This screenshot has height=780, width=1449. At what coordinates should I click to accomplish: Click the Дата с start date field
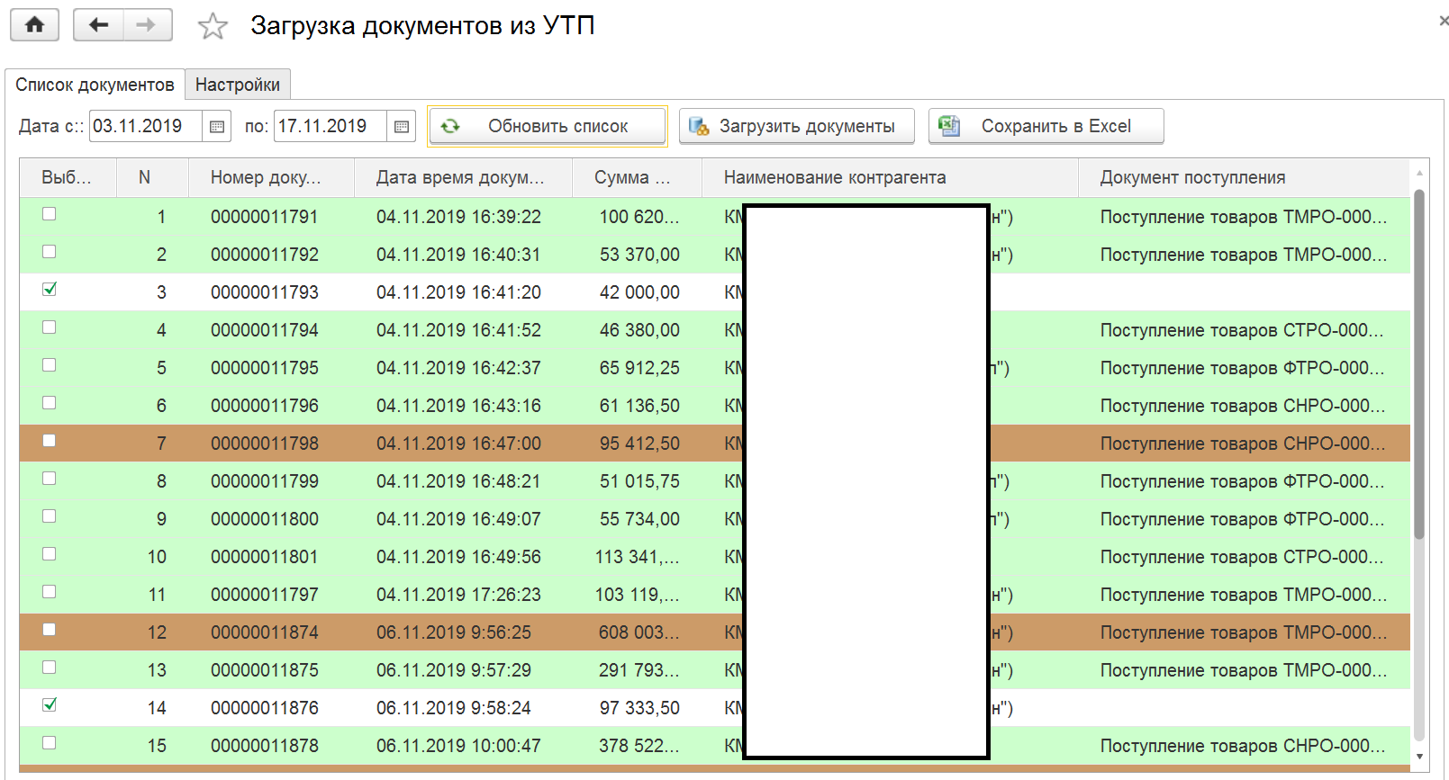tap(144, 127)
